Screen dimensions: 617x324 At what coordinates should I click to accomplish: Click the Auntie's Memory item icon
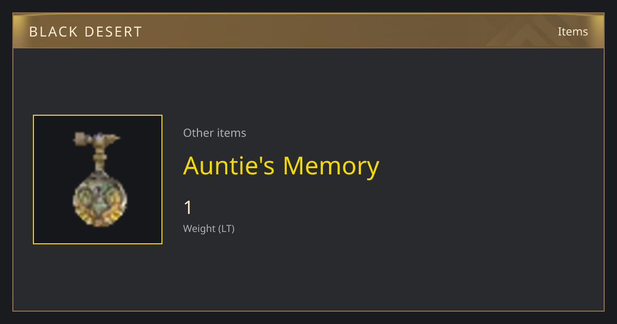(x=98, y=179)
